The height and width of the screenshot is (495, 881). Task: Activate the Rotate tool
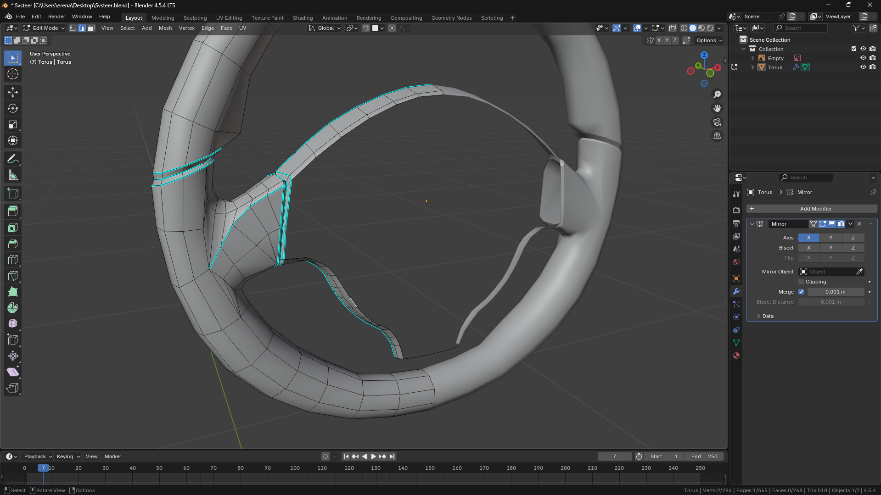13,109
